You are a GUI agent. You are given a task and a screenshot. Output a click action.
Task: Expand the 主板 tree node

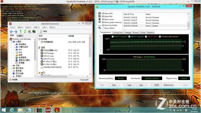coord(11,66)
